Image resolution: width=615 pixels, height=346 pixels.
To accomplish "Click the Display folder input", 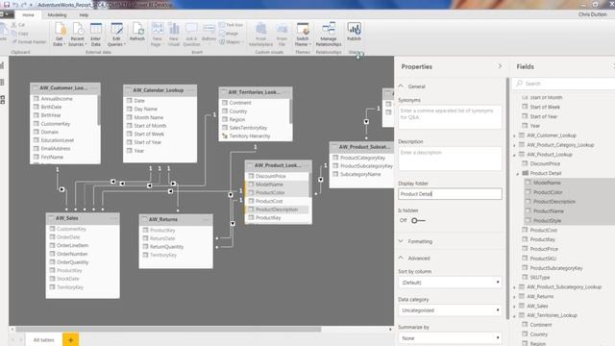I will pos(450,194).
